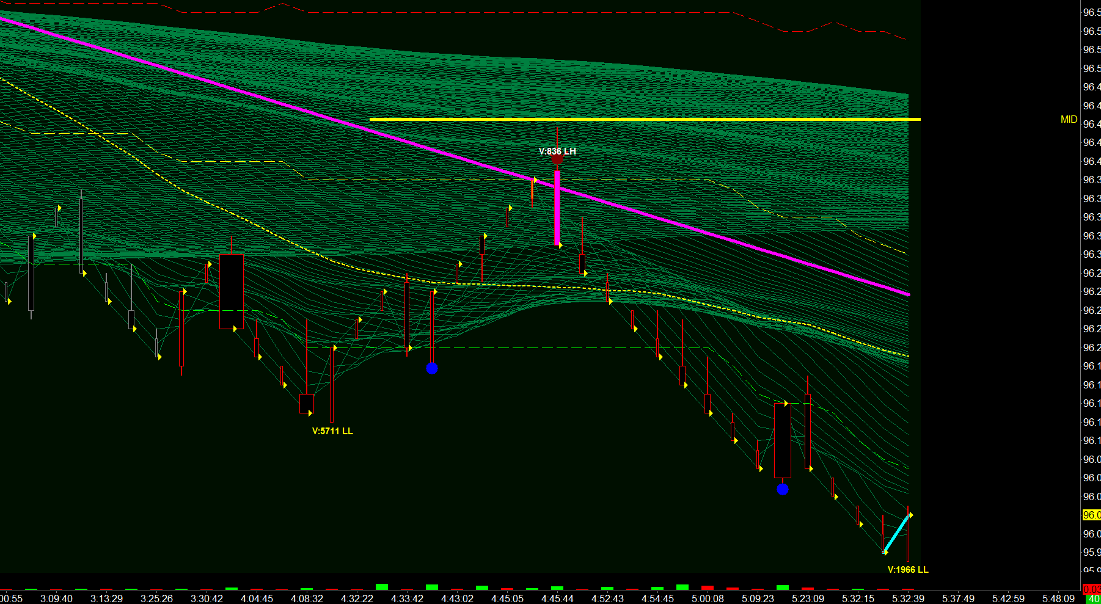Click the 4:52:43 time axis label

607,599
